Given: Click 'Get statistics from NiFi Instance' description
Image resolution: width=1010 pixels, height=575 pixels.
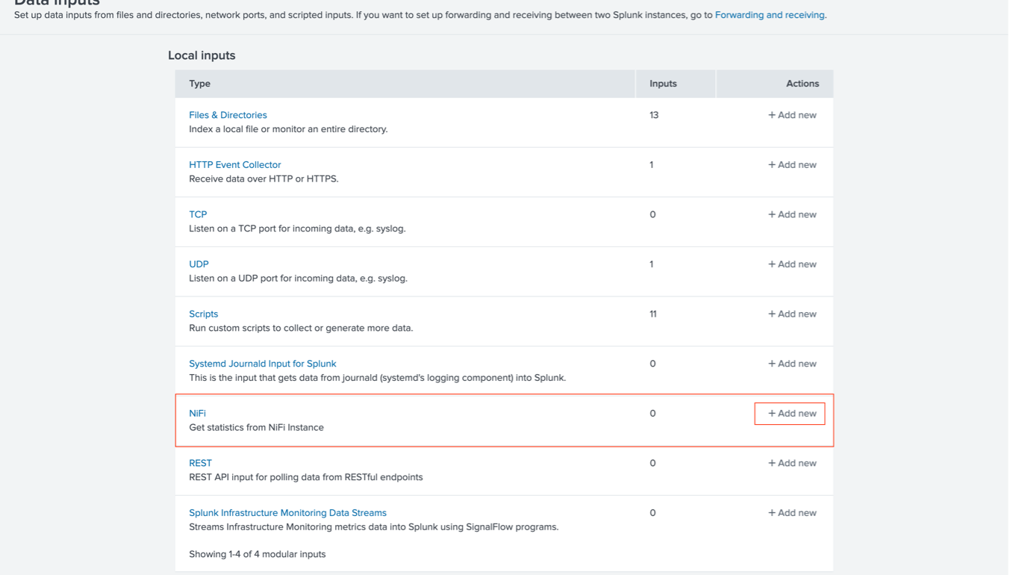Looking at the screenshot, I should tap(256, 428).
